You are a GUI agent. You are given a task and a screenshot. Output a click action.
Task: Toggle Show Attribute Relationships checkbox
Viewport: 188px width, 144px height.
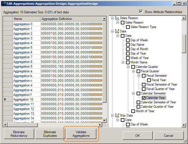tap(141, 12)
